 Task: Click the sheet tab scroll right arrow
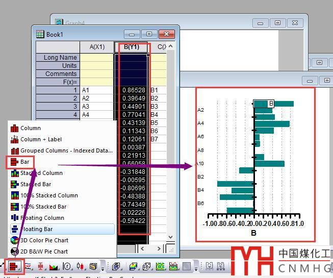pyautogui.click(x=159, y=248)
